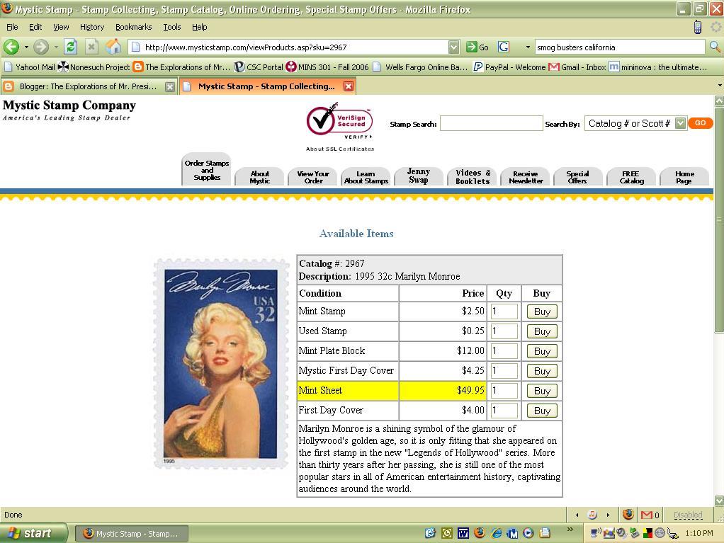
Task: Open Gmail - Inbox bookmark
Action: (577, 67)
